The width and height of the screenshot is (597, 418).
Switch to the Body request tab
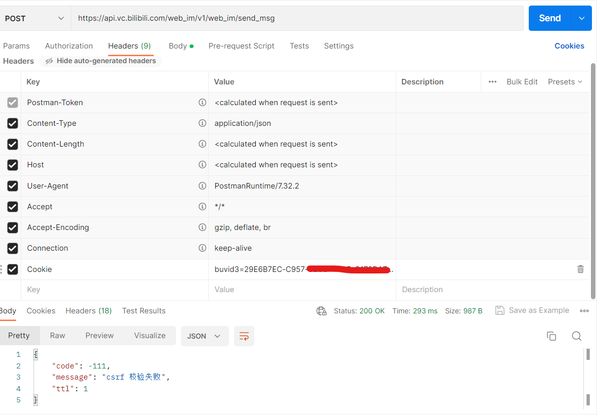178,46
